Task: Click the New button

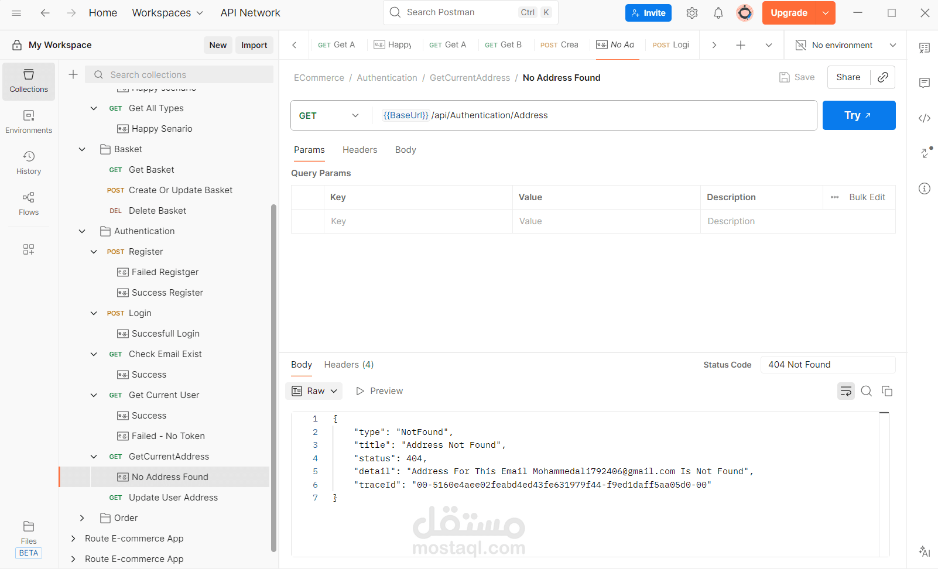Action: pyautogui.click(x=218, y=45)
